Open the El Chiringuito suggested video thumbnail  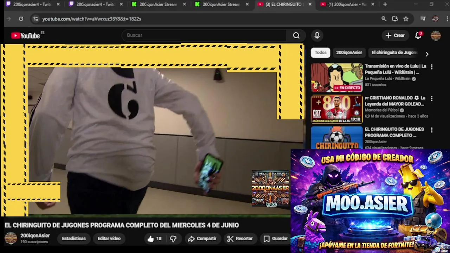pyautogui.click(x=336, y=138)
